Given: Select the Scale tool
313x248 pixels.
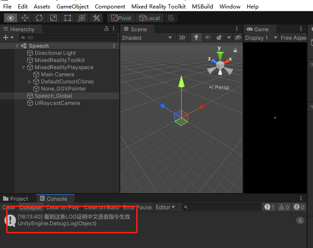Looking at the screenshot, I should click(53, 18).
